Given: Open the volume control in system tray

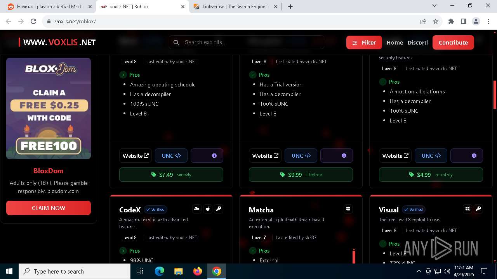Looking at the screenshot, I should pos(447,271).
